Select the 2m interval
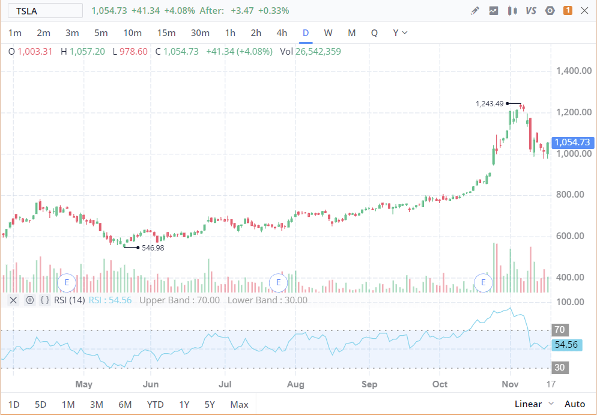This screenshot has width=597, height=415. pyautogui.click(x=43, y=33)
